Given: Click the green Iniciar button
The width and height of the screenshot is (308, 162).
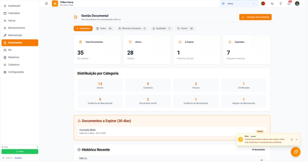Looking at the screenshot, I should (20, 152).
